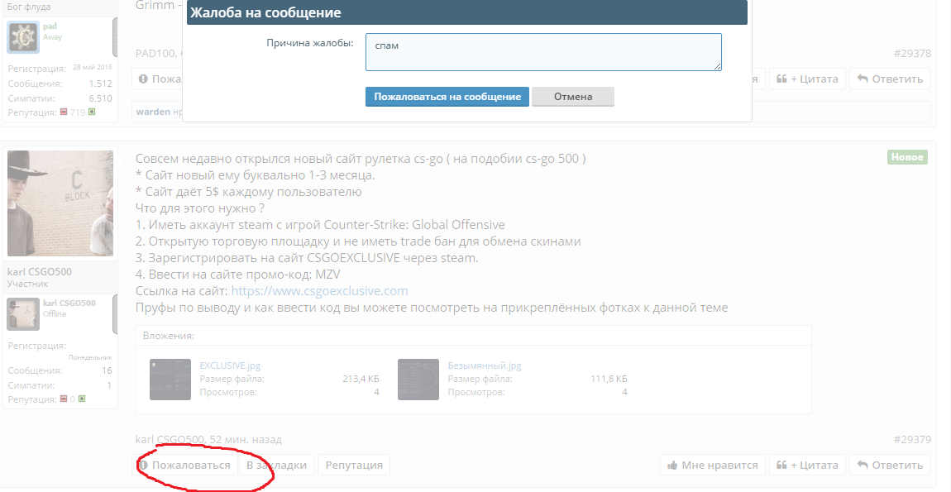This screenshot has width=951, height=492.
Task: Decrease reputation of karl CSGO500 (minus icon)
Action: click(63, 399)
